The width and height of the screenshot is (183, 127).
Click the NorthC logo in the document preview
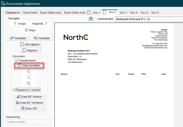click(76, 37)
